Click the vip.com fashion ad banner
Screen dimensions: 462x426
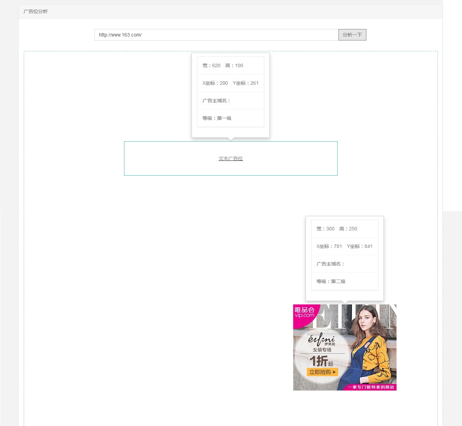pyautogui.click(x=345, y=347)
